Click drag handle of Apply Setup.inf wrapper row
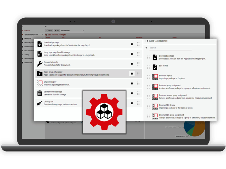The width and height of the screenshot is (226, 169). pos(138,74)
